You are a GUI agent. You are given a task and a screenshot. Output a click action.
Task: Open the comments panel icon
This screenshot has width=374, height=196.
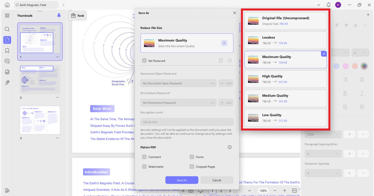pyautogui.click(x=7, y=61)
